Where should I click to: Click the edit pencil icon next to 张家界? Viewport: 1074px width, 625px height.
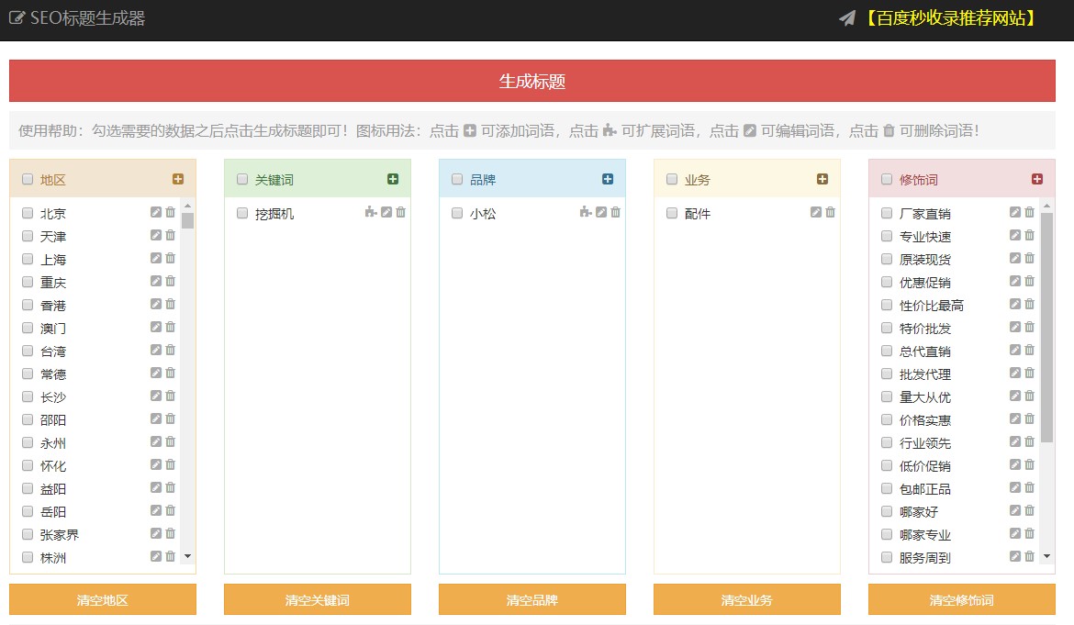pos(155,533)
